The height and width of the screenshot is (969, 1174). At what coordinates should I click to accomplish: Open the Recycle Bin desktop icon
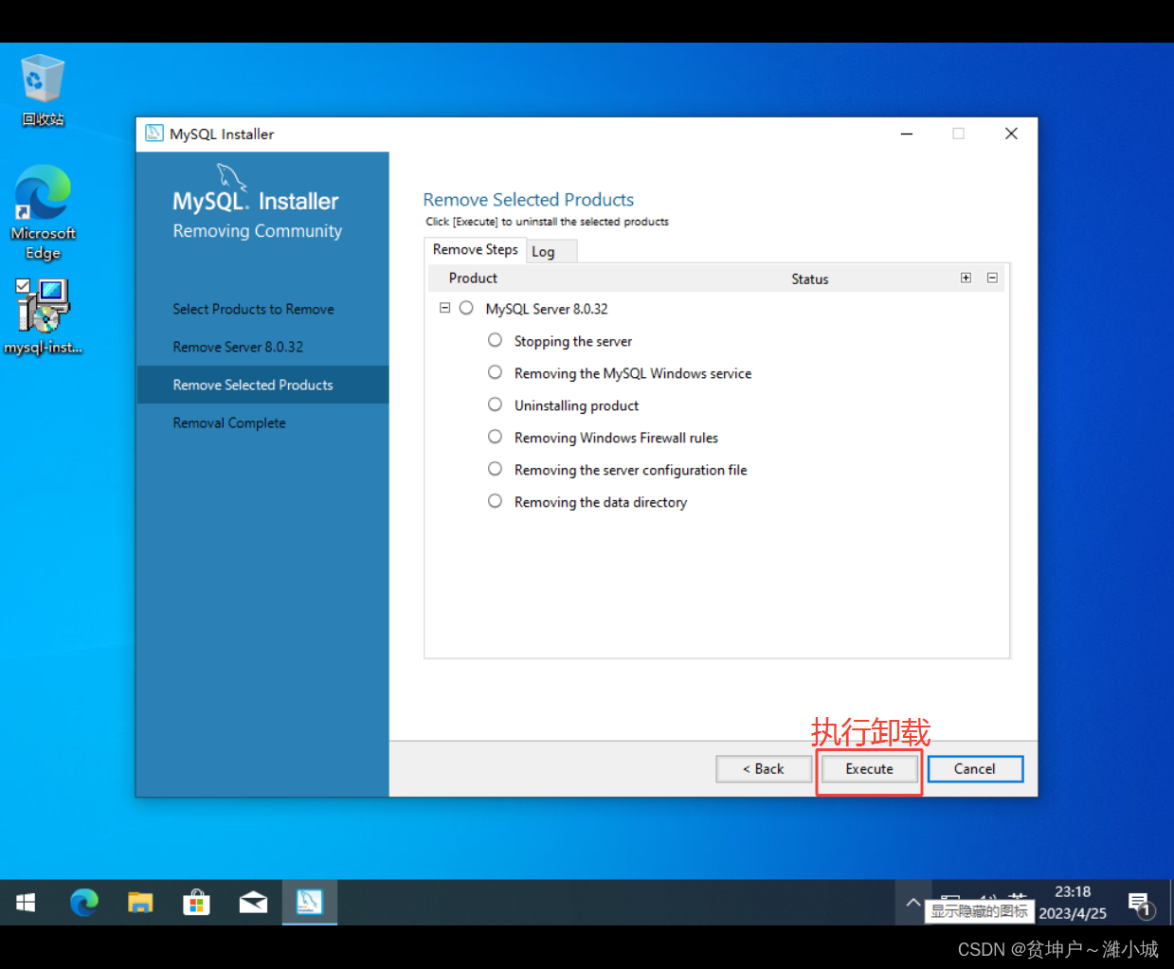coord(43,90)
